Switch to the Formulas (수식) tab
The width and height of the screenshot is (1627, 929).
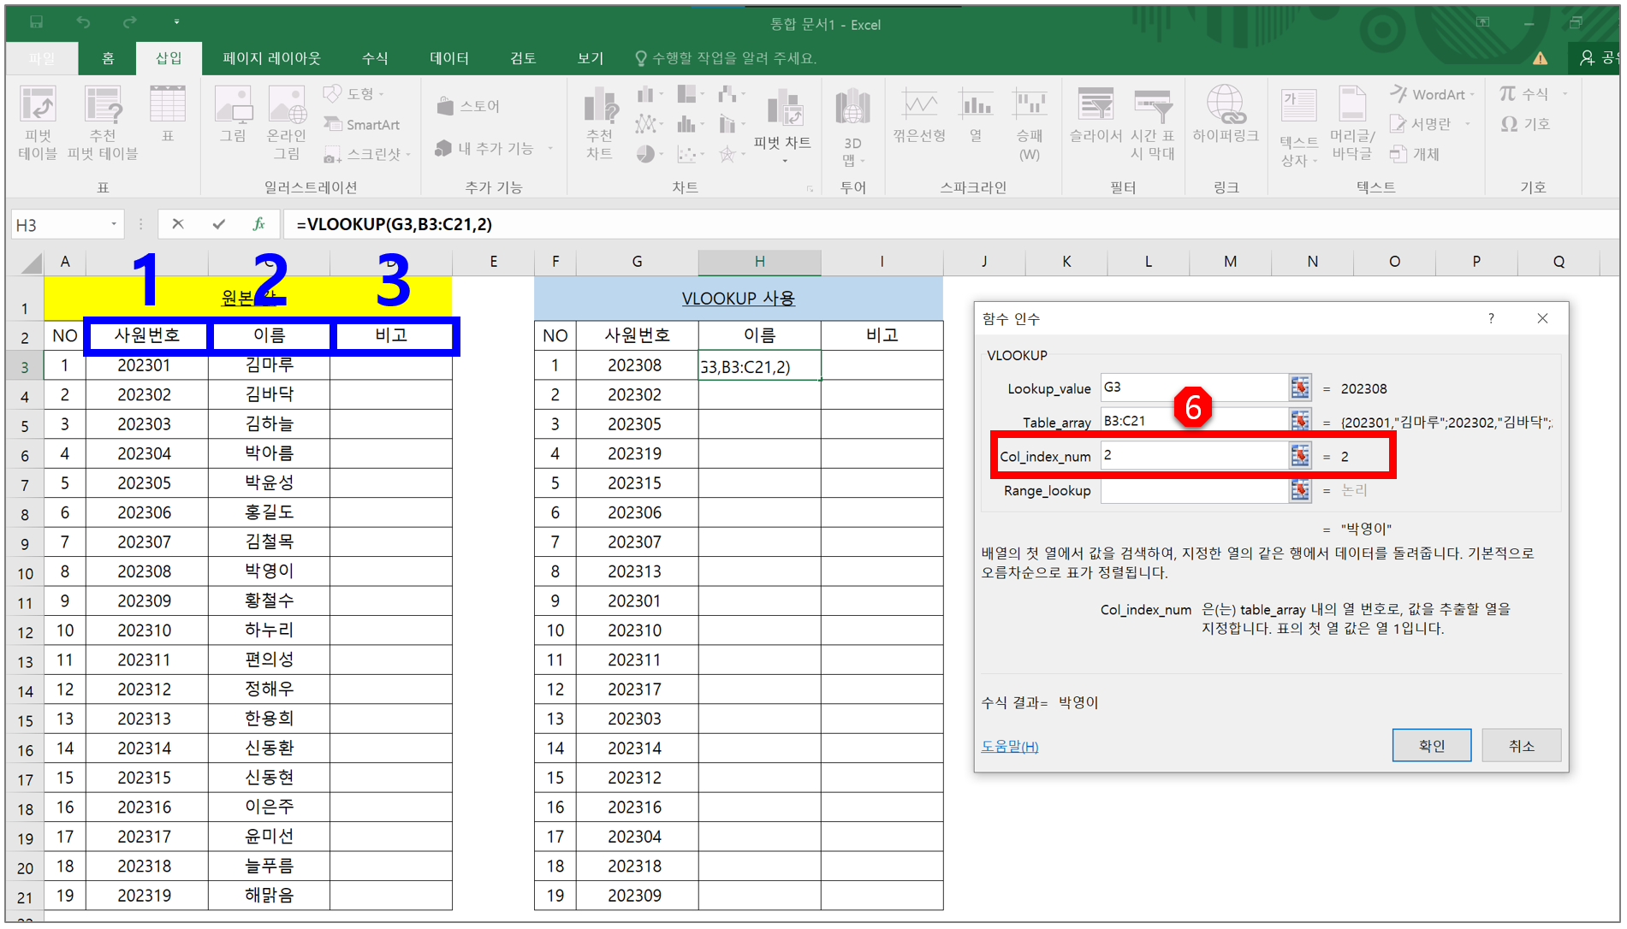coord(375,58)
